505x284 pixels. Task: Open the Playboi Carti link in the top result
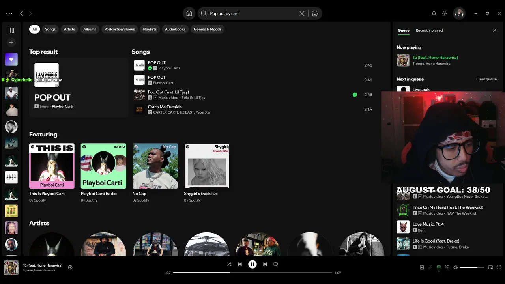[x=62, y=106]
